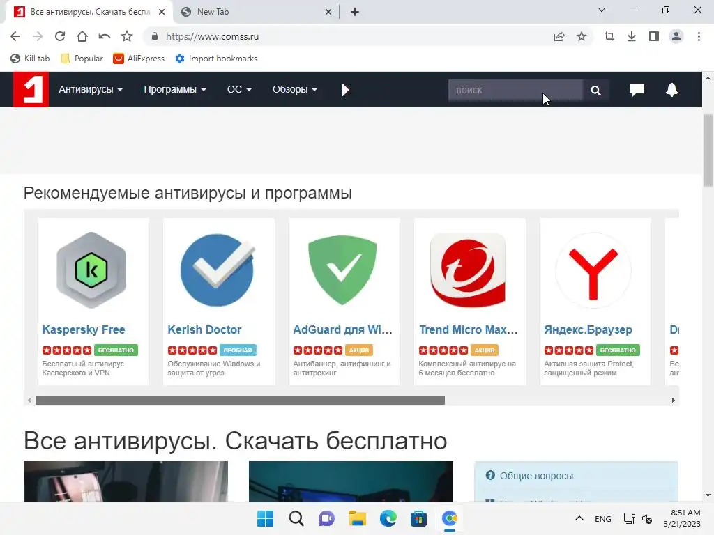Viewport: 714px width, 535px height.
Task: Show hidden system tray icons
Action: click(x=579, y=518)
